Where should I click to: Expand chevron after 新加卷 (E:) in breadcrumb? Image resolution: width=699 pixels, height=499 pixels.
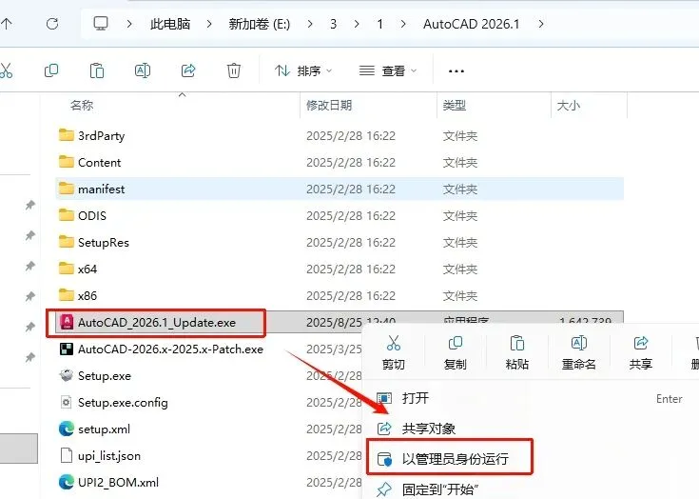(x=310, y=24)
